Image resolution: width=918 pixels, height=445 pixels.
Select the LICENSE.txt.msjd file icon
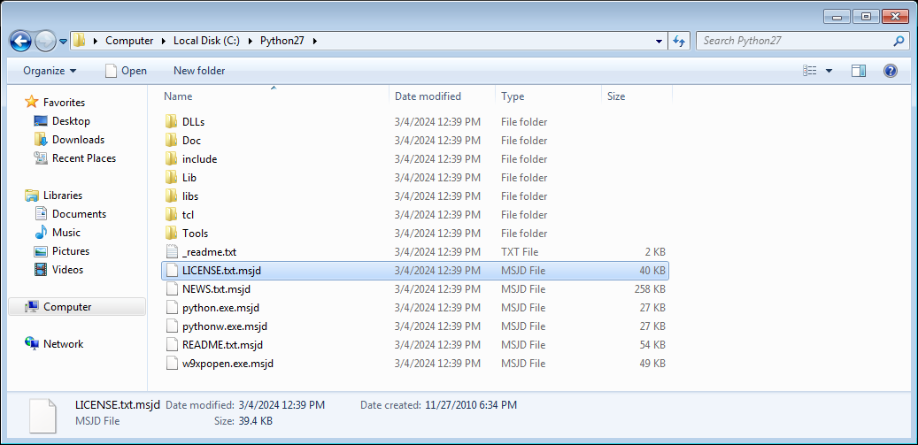(x=171, y=270)
